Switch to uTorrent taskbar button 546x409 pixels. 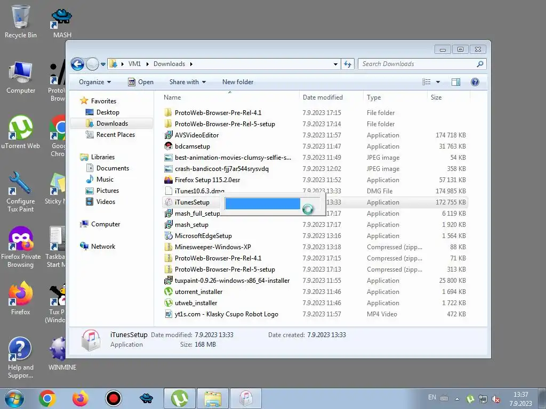179,398
